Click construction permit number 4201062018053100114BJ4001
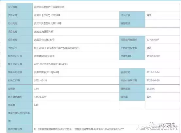This screenshot has width=181, height=133. pyautogui.click(x=51, y=64)
